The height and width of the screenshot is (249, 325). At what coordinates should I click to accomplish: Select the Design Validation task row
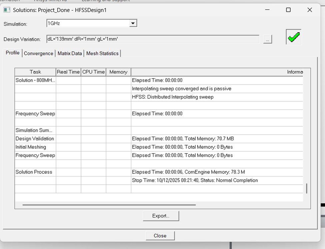35,139
